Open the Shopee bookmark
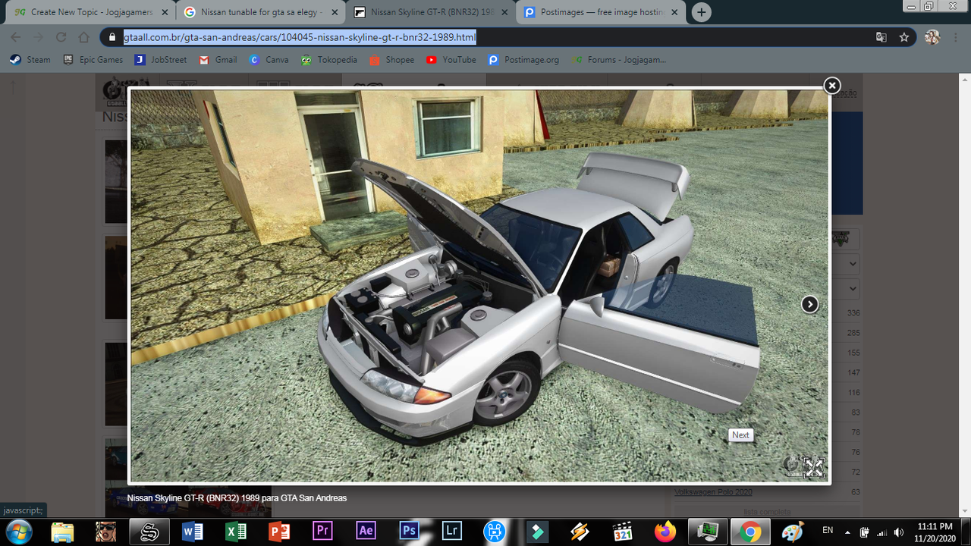This screenshot has width=971, height=546. pyautogui.click(x=391, y=59)
